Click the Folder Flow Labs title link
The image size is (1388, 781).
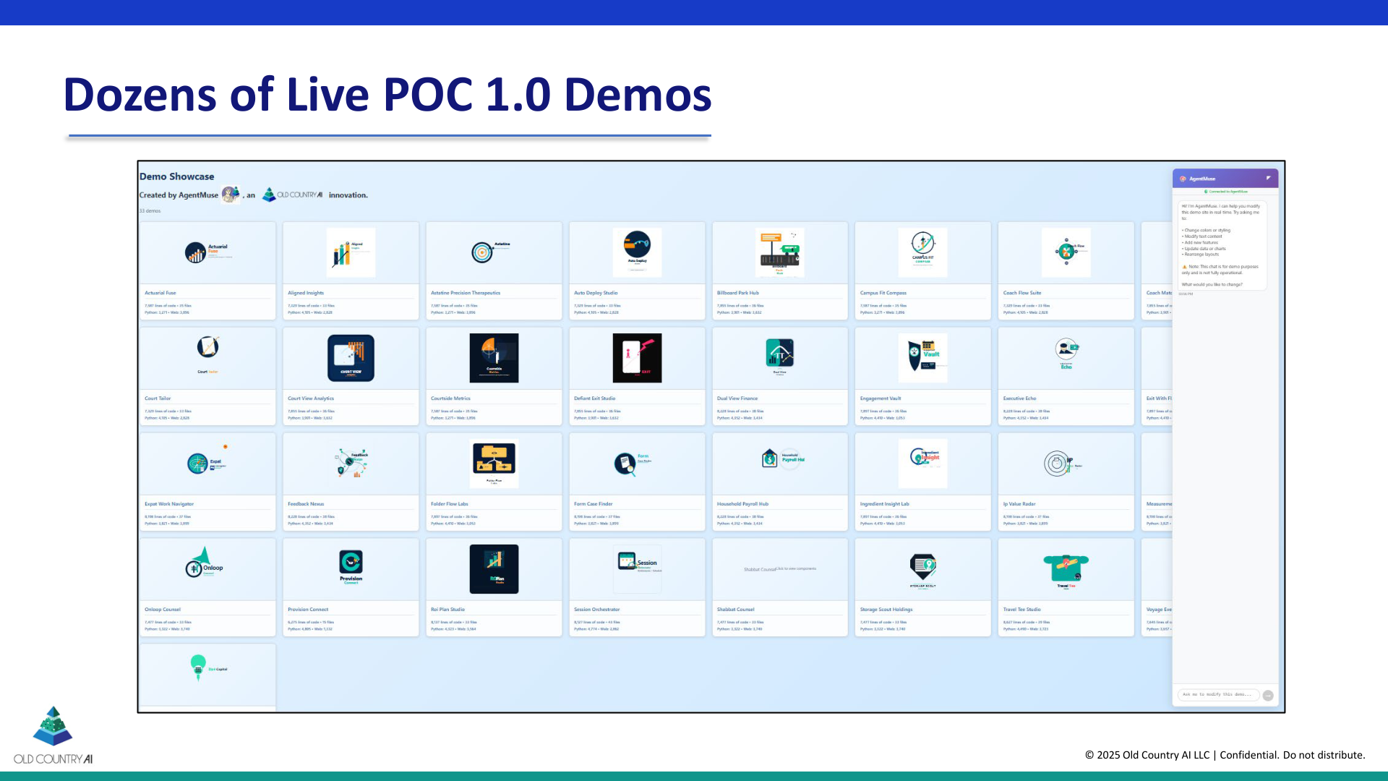pos(448,504)
